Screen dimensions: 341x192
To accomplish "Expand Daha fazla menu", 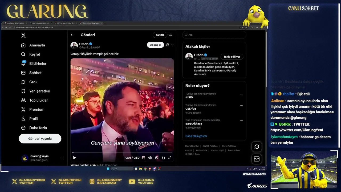I will coord(34,128).
